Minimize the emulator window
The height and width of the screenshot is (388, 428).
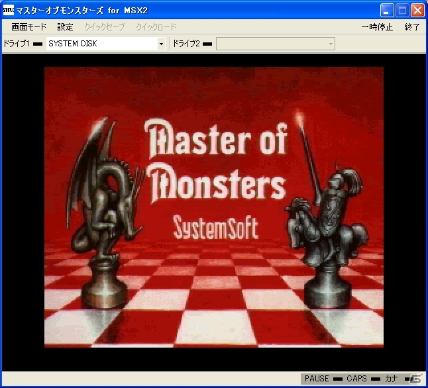(387, 11)
